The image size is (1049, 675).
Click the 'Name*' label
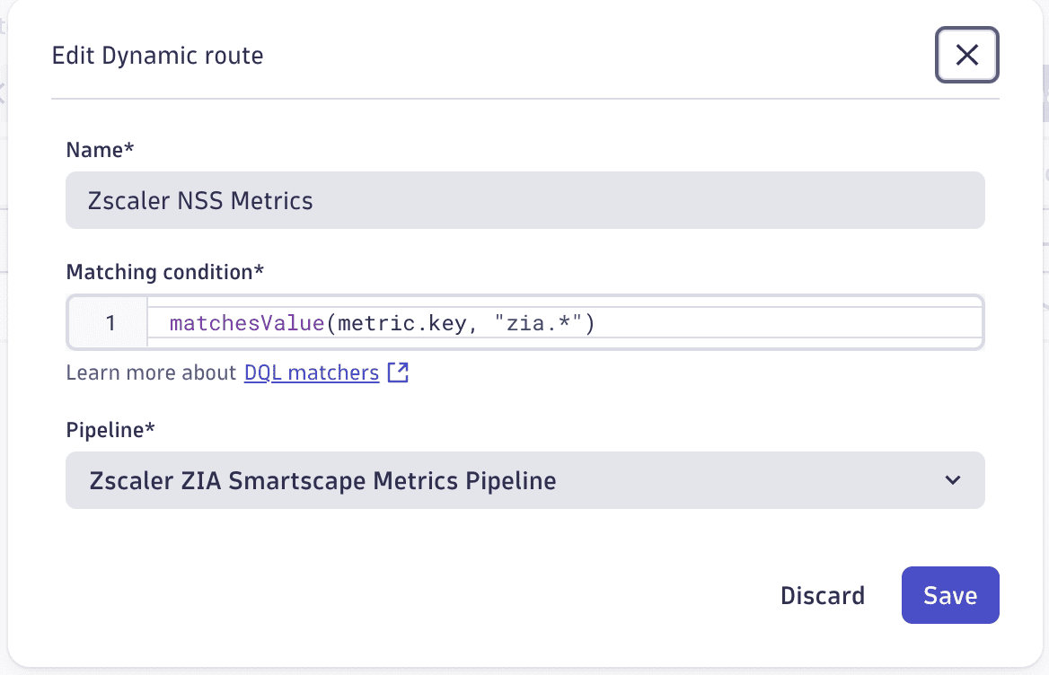[x=101, y=150]
